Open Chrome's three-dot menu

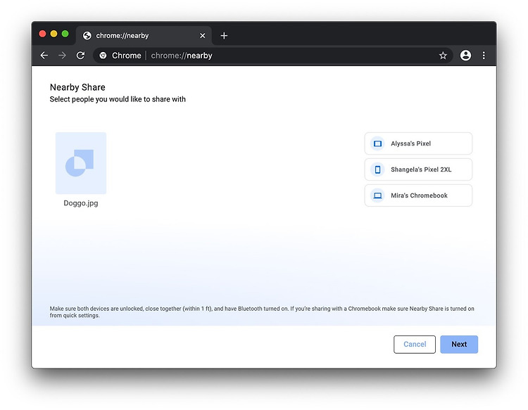tap(484, 56)
